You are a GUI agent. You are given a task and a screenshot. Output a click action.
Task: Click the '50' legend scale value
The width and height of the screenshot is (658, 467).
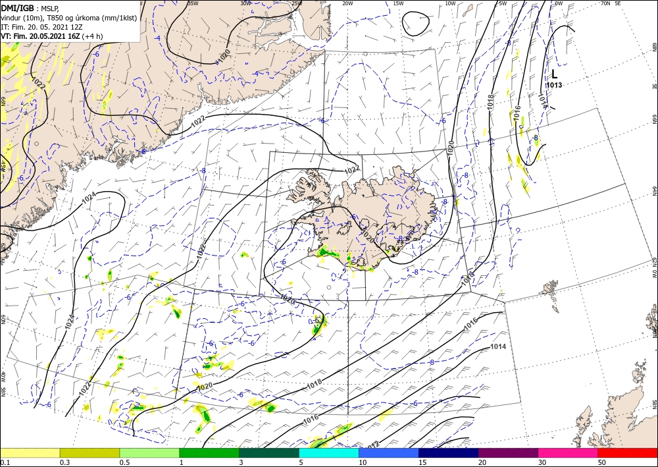click(602, 462)
